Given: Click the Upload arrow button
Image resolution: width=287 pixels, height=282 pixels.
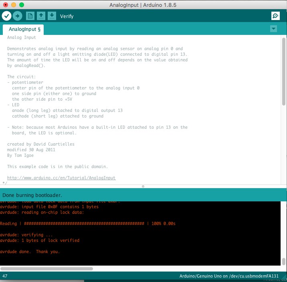Looking at the screenshot, I should pyautogui.click(x=17, y=16).
